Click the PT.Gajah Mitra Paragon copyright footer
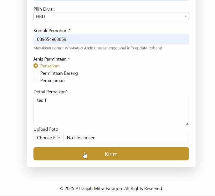The image size is (215, 196). tap(111, 189)
